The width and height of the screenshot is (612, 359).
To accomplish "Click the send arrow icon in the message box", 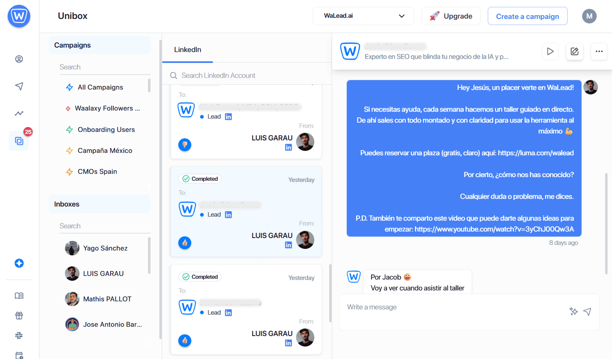I will [587, 311].
